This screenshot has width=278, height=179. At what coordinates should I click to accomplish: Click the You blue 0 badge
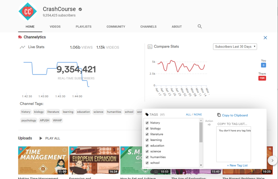[x=263, y=65]
